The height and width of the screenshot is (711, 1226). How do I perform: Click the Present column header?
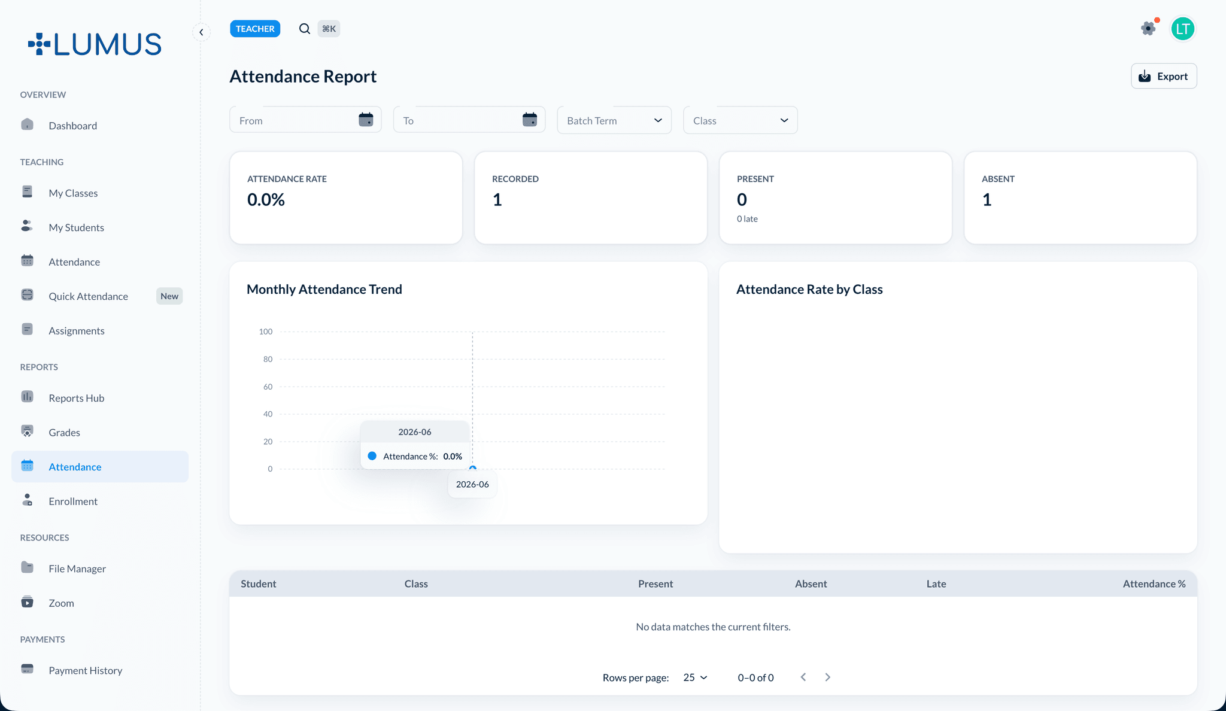pos(656,584)
